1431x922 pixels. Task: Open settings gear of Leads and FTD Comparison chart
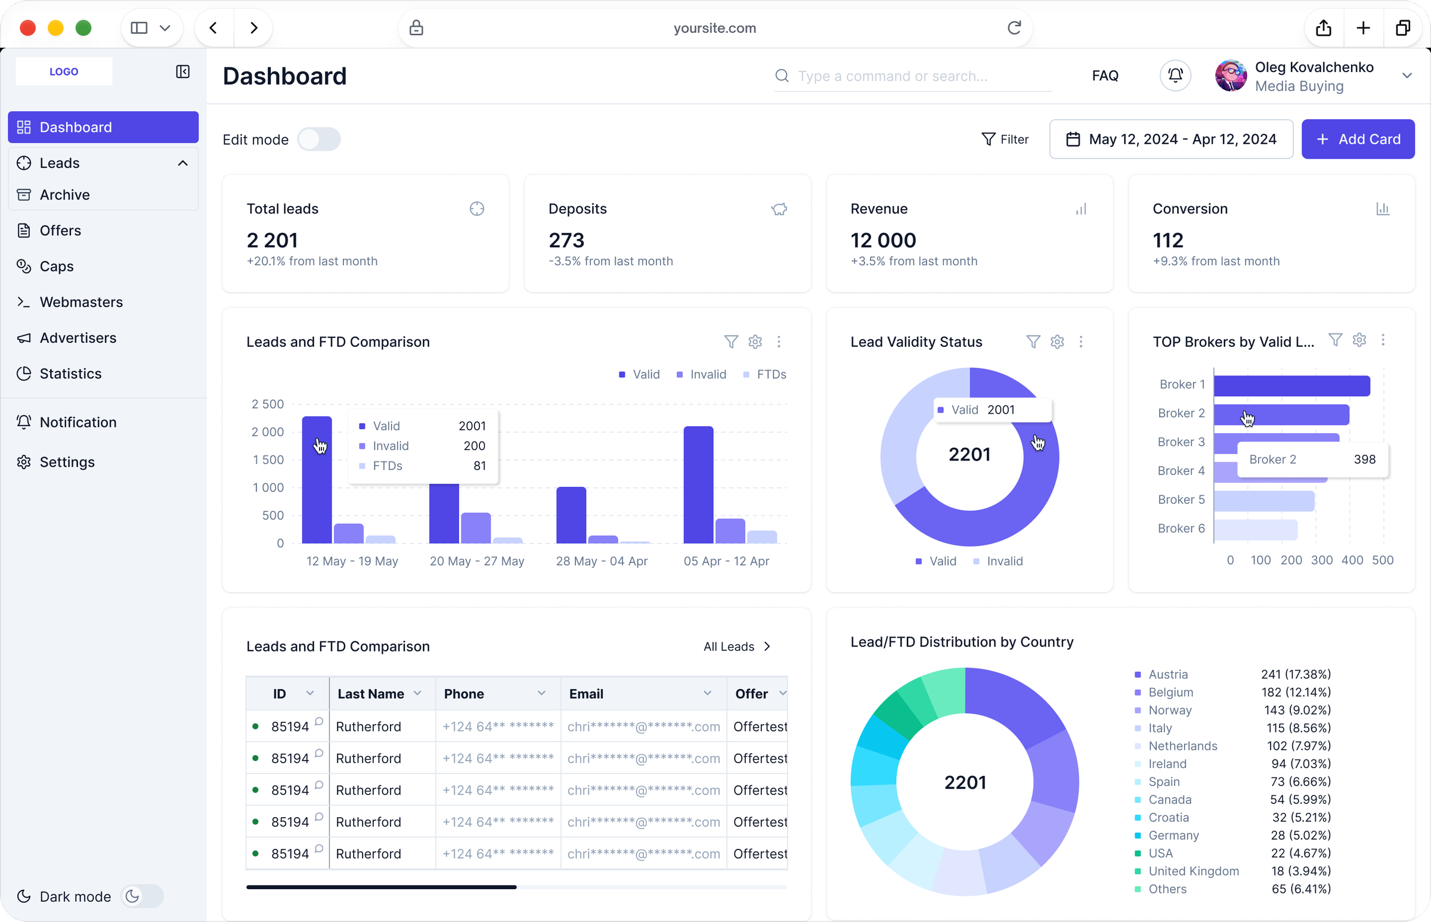(x=755, y=342)
